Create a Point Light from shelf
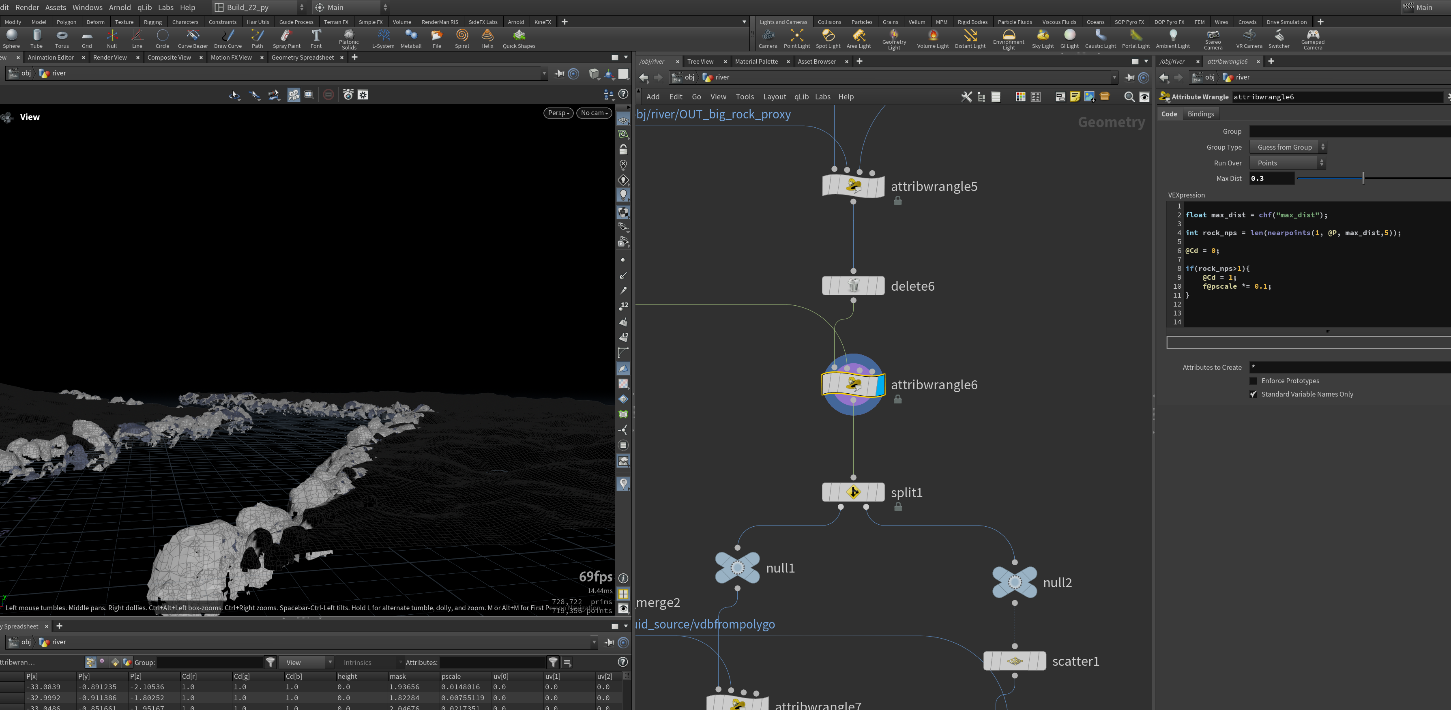Viewport: 1451px width, 710px height. pyautogui.click(x=796, y=38)
